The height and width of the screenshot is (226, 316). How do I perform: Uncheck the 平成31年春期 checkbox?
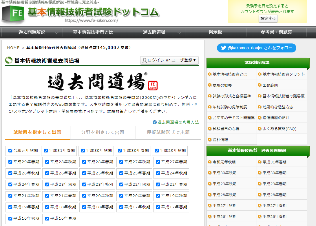pyautogui.click(x=46, y=151)
